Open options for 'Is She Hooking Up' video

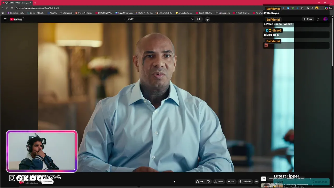(x=312, y=185)
